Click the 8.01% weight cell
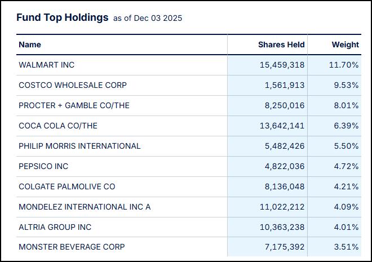 (x=346, y=105)
